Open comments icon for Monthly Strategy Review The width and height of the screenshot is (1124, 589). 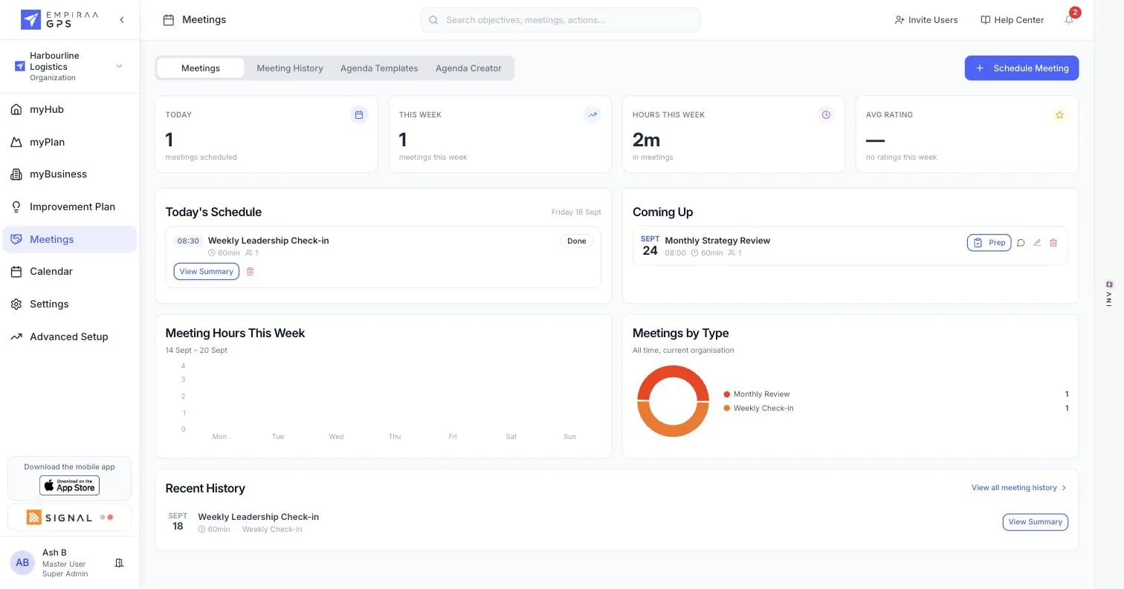(x=1021, y=243)
